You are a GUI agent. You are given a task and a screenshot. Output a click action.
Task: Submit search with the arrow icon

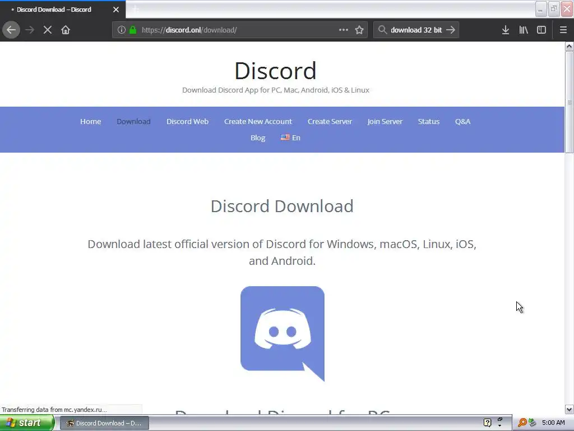pyautogui.click(x=451, y=30)
